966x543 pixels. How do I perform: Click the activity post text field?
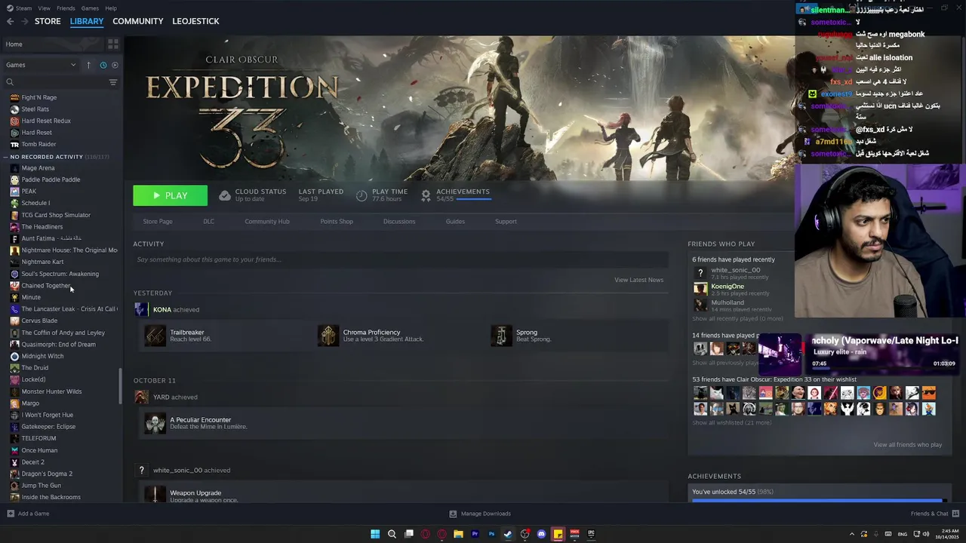pyautogui.click(x=401, y=259)
